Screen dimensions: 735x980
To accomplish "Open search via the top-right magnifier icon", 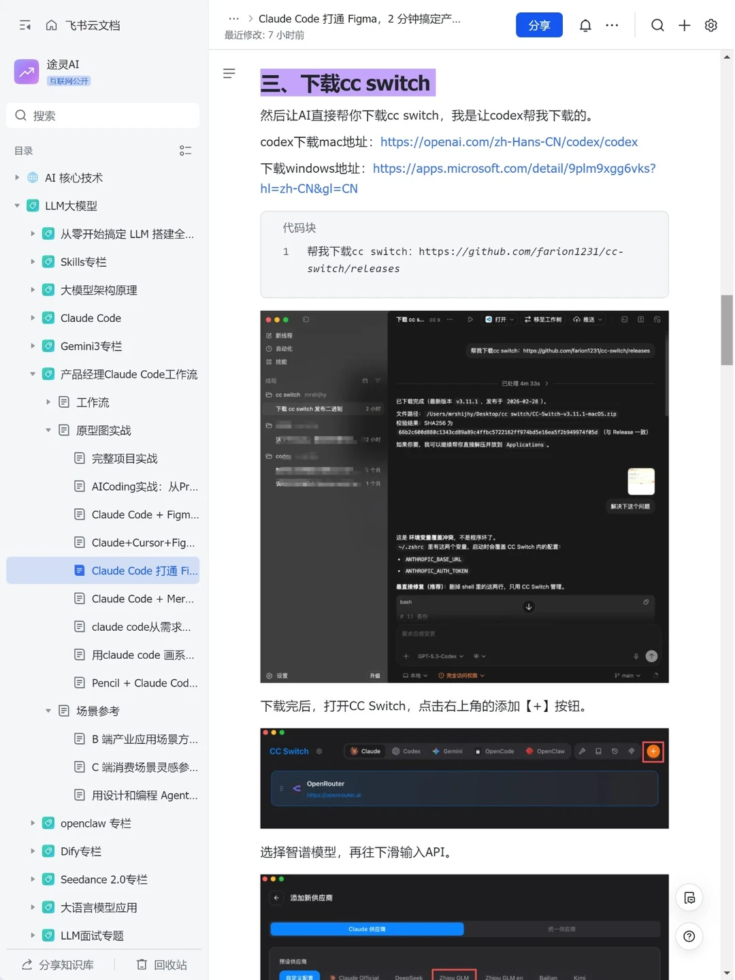I will pyautogui.click(x=657, y=25).
